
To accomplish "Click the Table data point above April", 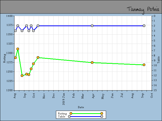I will (x=92, y=26).
